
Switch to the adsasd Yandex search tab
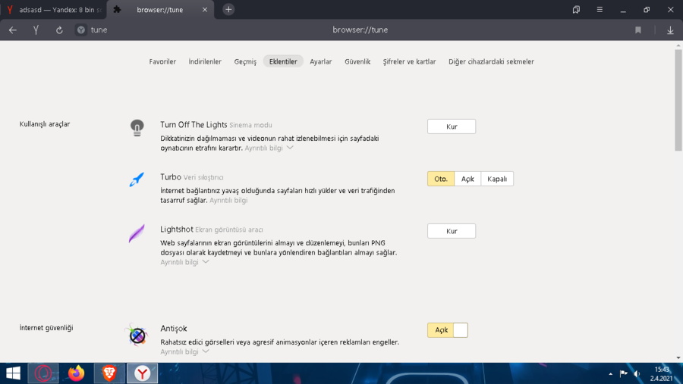point(53,10)
